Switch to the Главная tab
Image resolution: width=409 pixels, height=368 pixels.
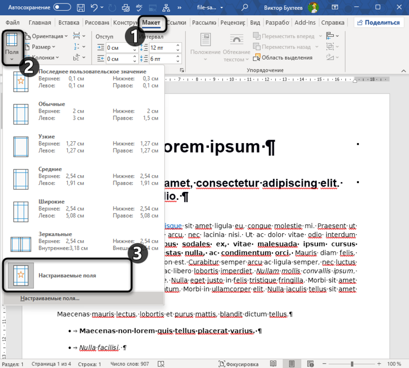[x=40, y=23]
